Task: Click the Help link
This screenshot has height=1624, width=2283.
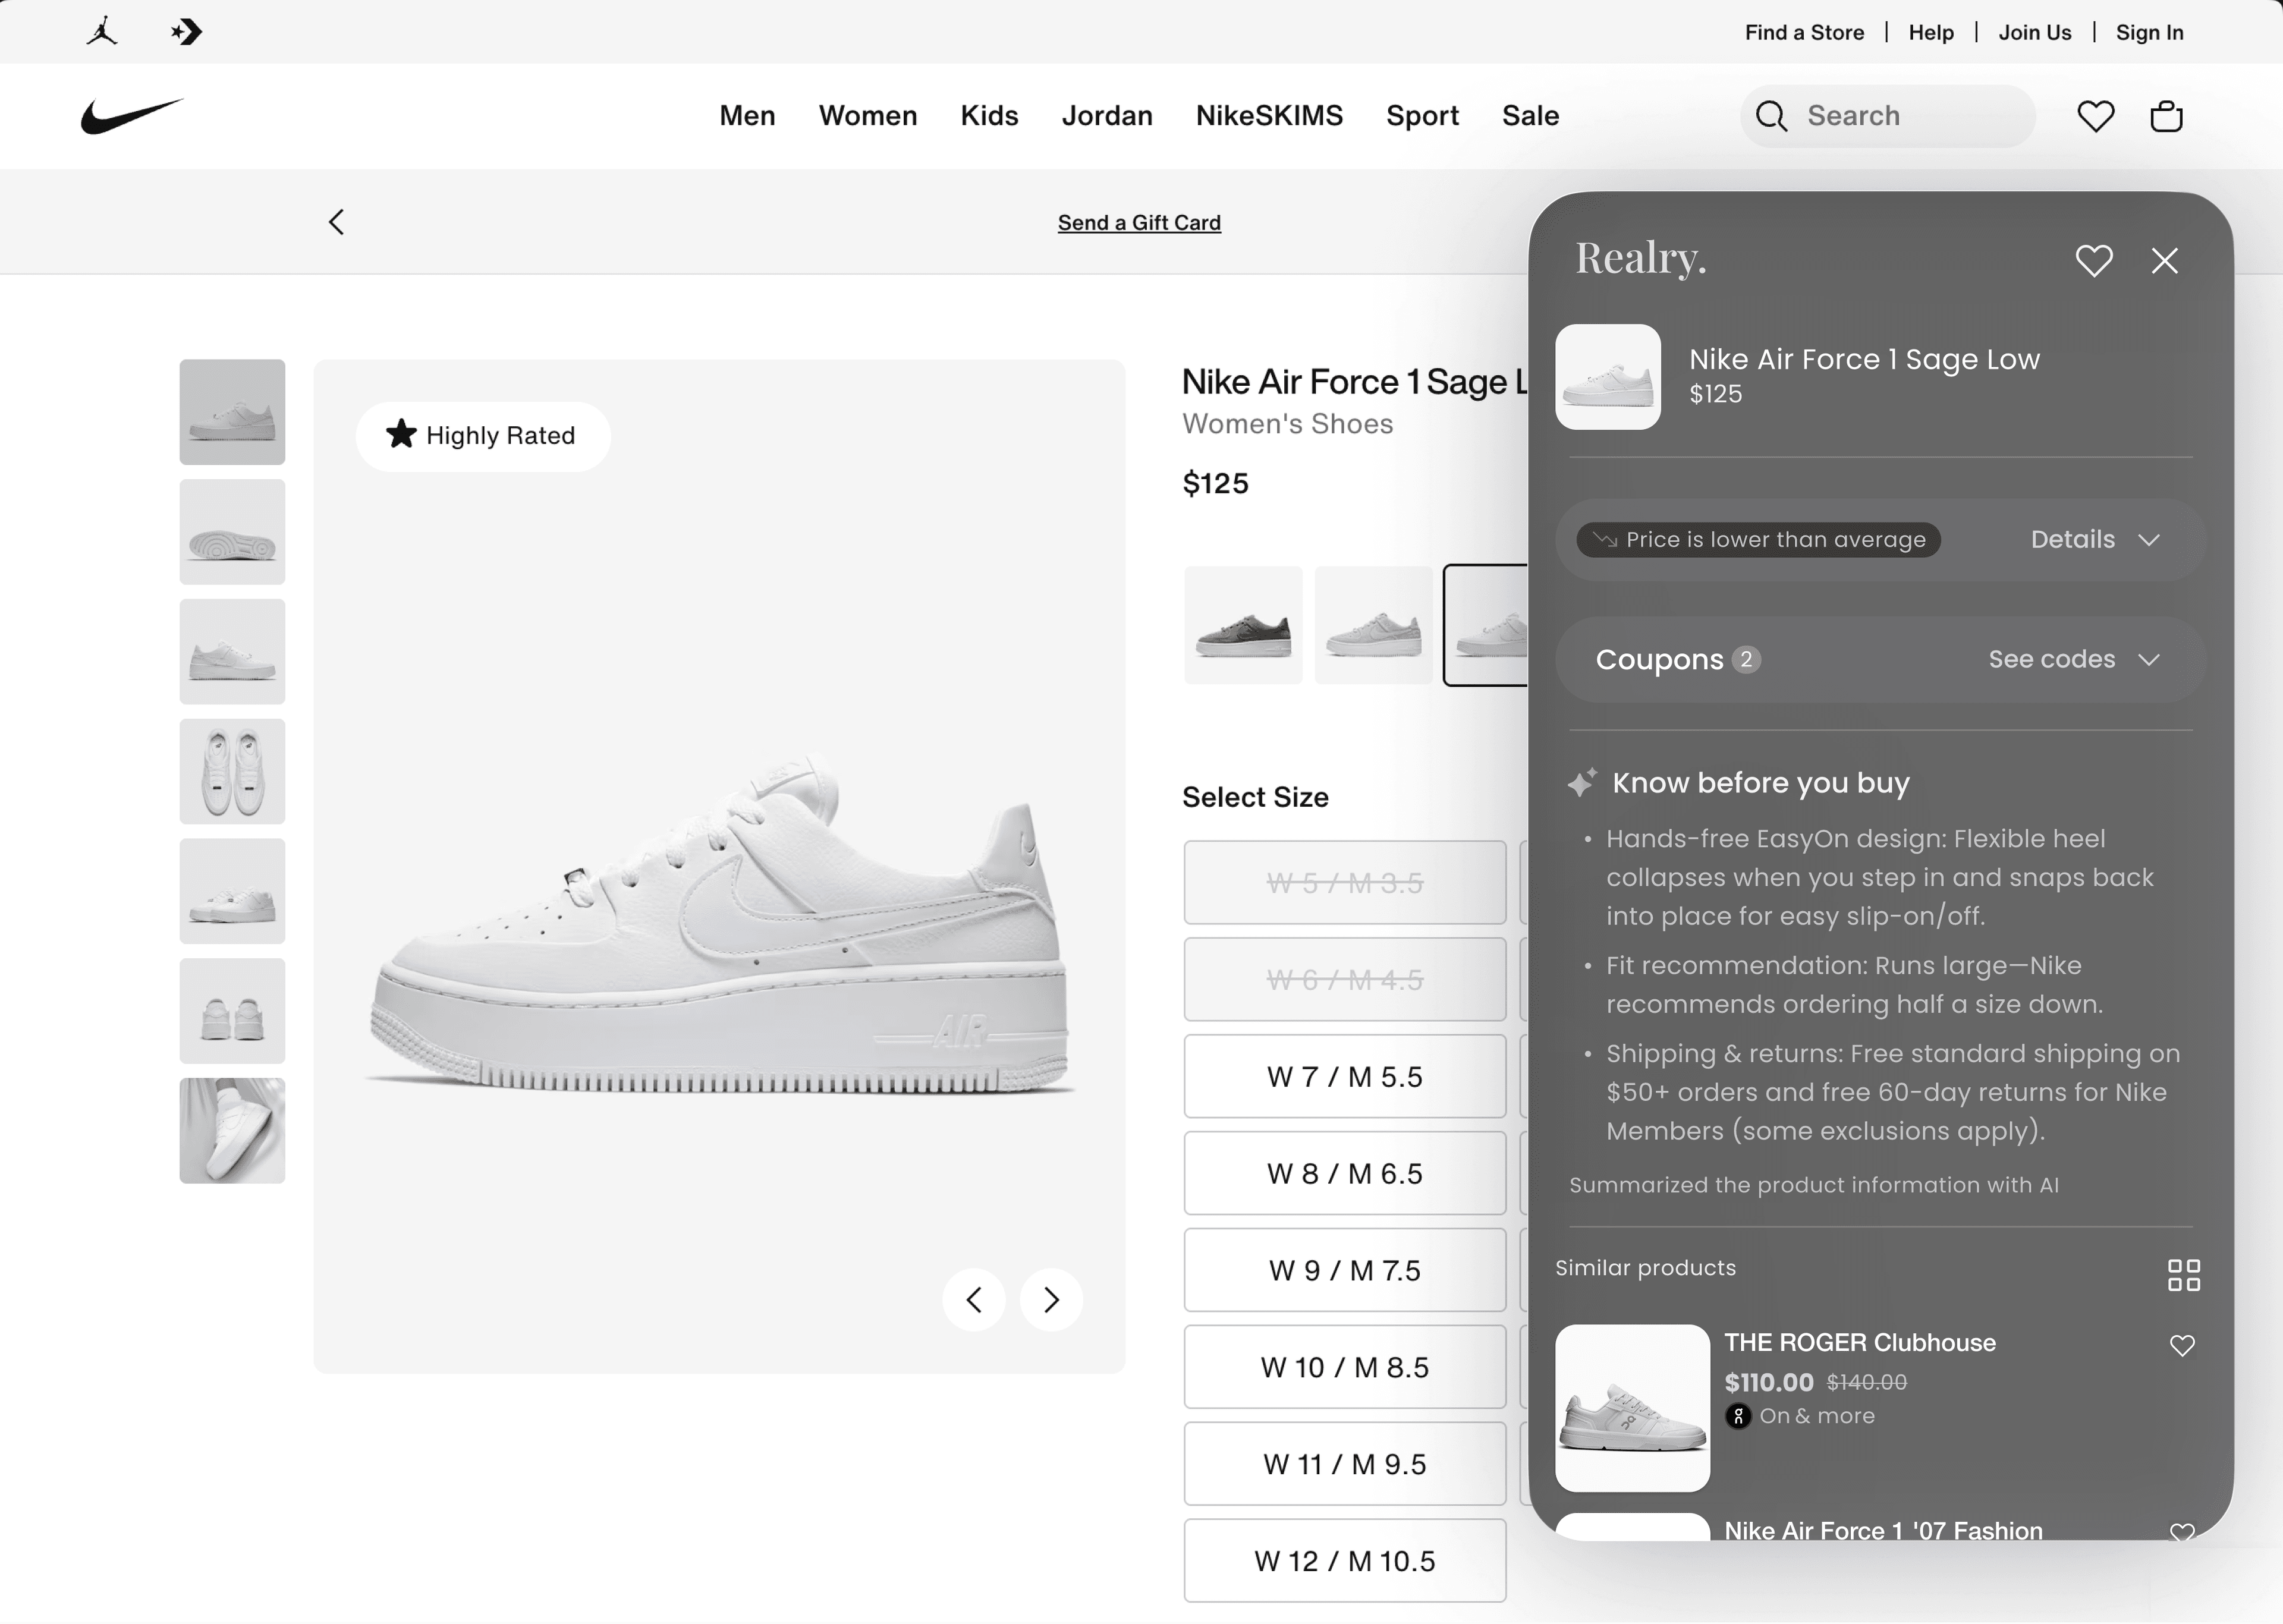Action: pos(1931,33)
